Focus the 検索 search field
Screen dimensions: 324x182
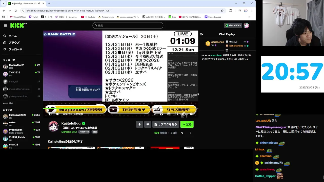click(128, 25)
